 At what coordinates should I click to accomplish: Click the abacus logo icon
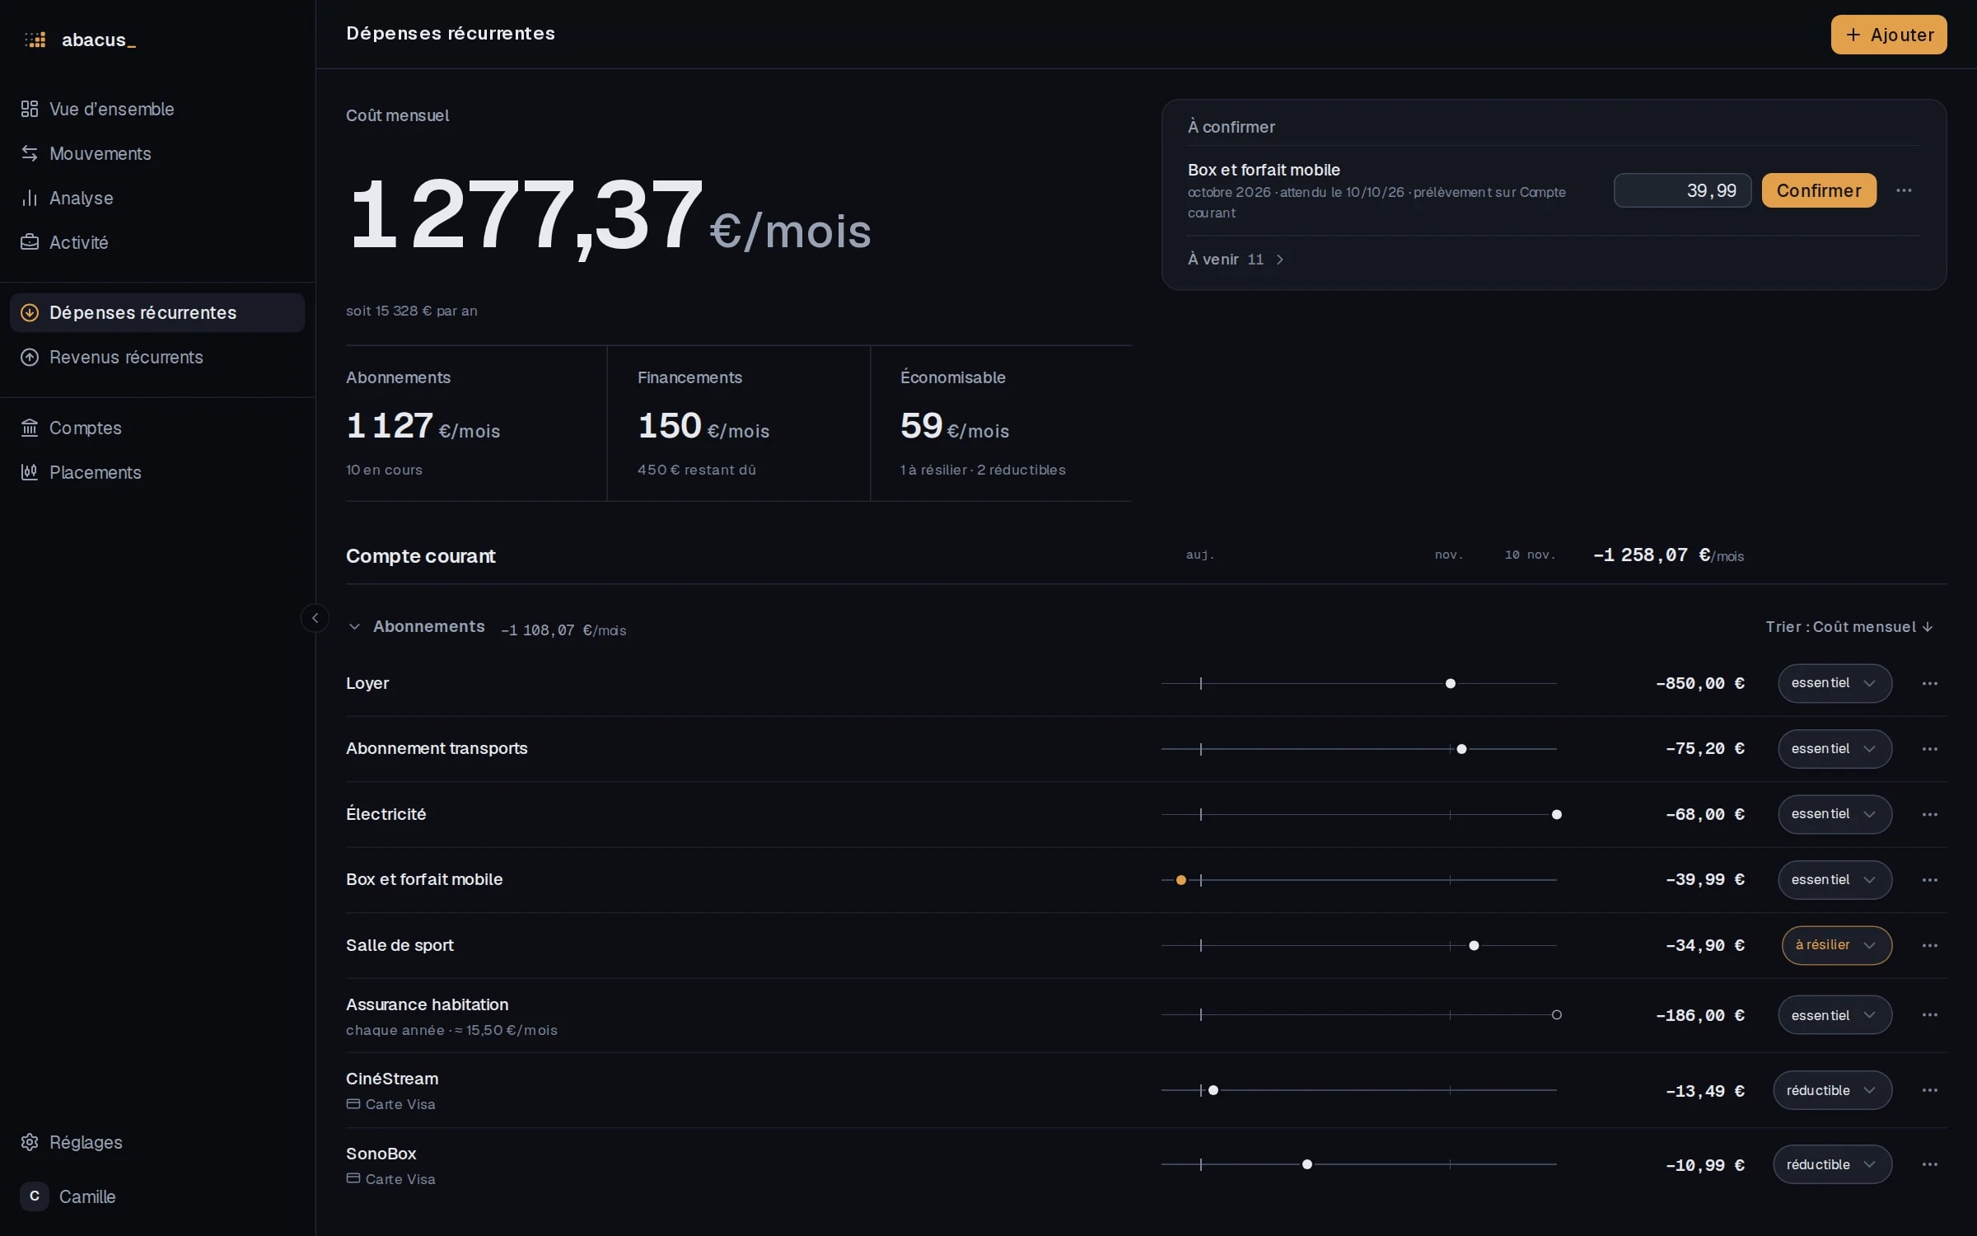tap(35, 40)
